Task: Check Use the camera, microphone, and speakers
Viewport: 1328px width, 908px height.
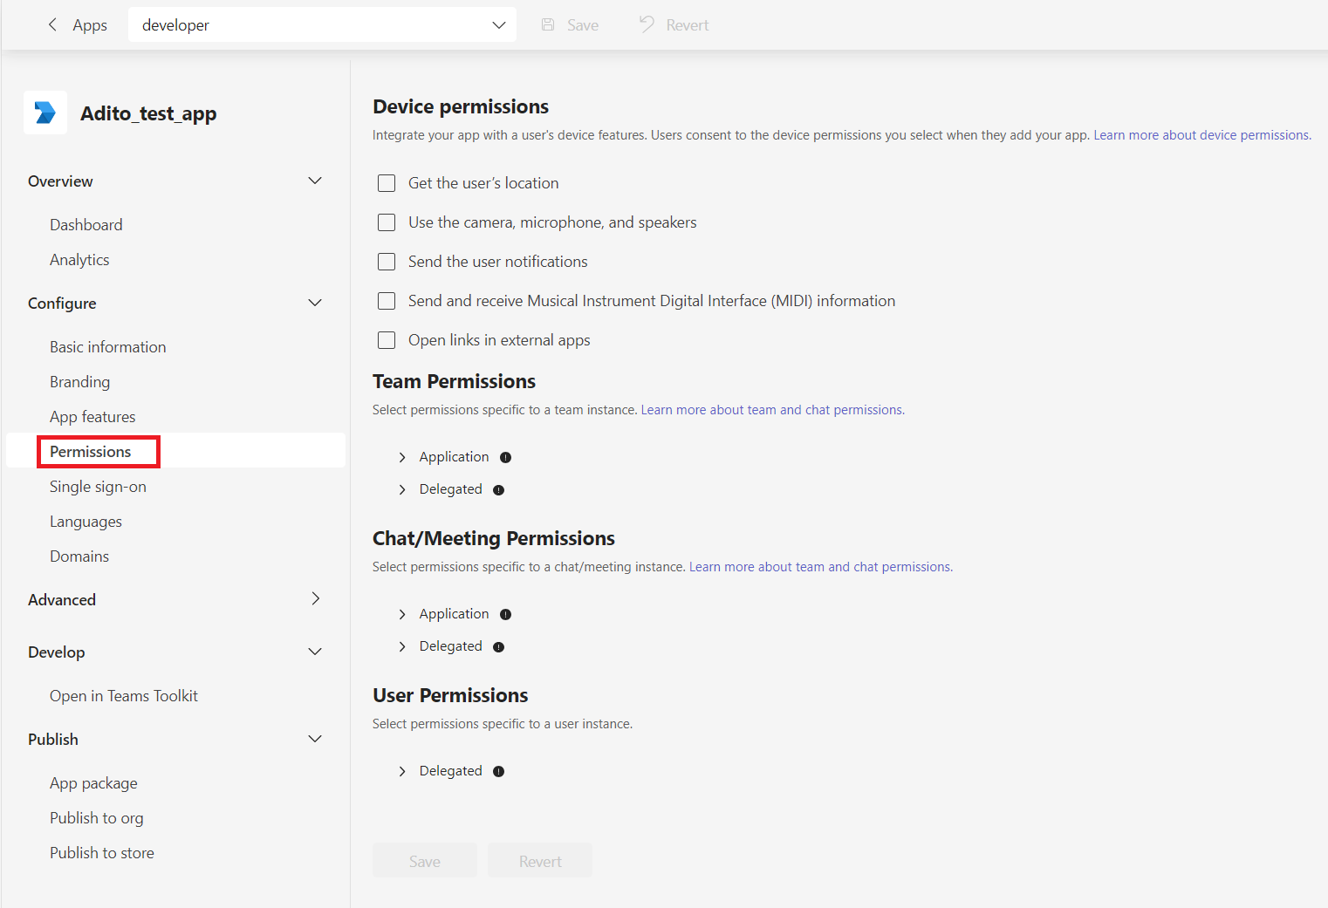Action: pyautogui.click(x=387, y=222)
